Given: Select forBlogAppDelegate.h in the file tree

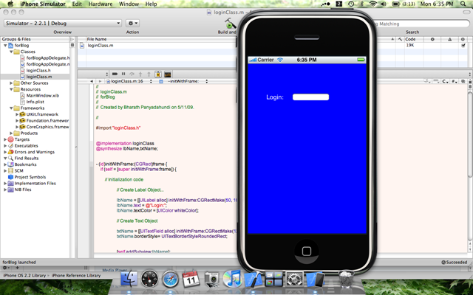Looking at the screenshot, I should [47, 58].
